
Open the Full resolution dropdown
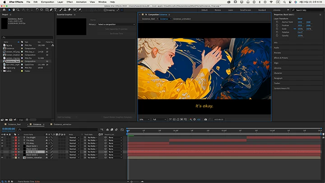(159, 119)
